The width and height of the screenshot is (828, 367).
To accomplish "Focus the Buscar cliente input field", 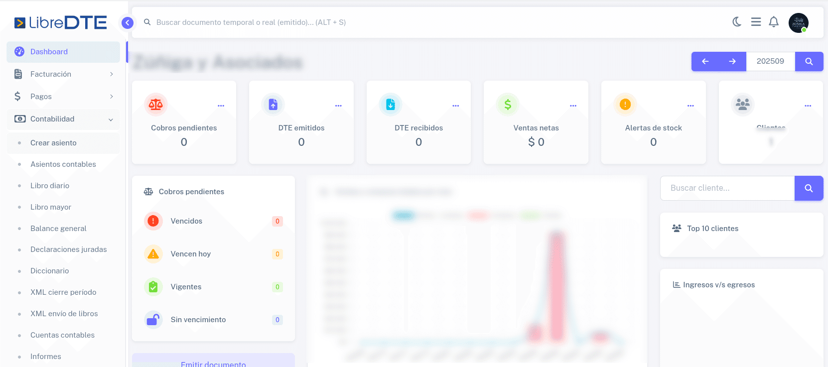I will (727, 188).
